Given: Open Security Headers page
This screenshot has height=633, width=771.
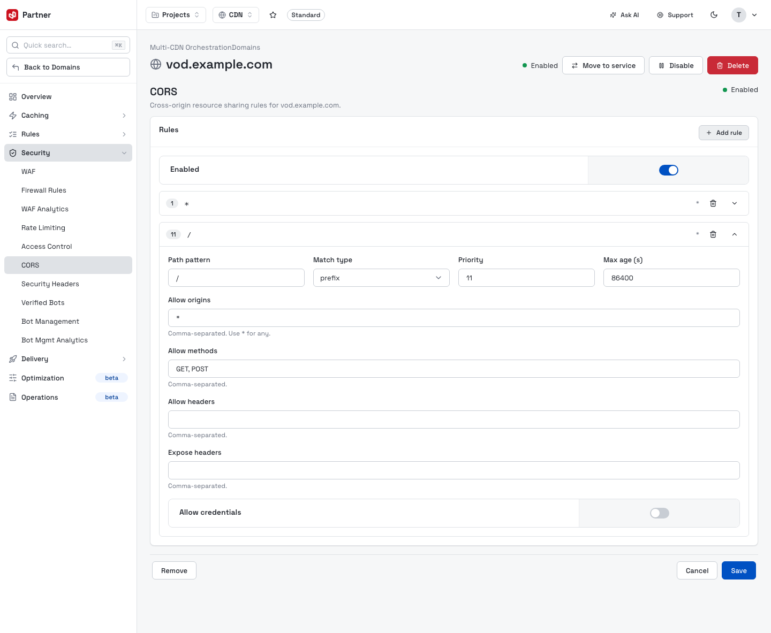Looking at the screenshot, I should click(x=68, y=284).
